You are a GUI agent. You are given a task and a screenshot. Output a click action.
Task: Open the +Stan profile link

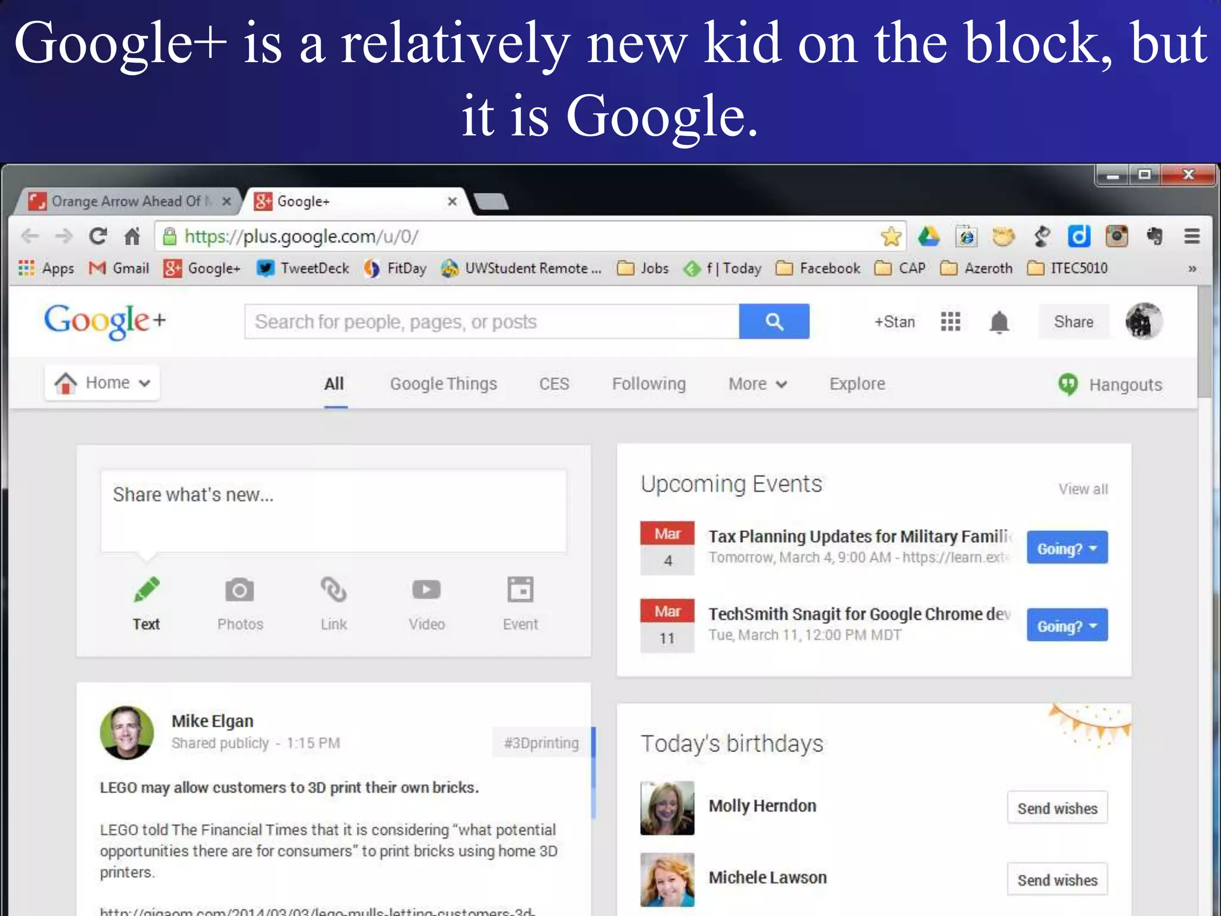[894, 322]
